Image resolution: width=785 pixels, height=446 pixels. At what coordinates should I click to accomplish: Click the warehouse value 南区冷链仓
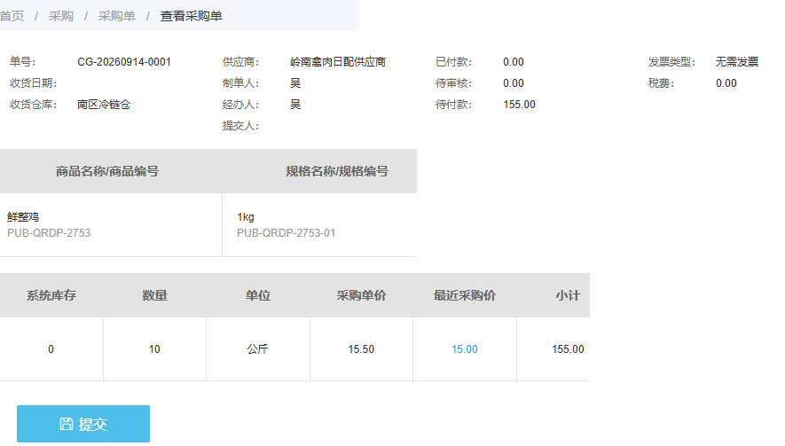(x=104, y=105)
